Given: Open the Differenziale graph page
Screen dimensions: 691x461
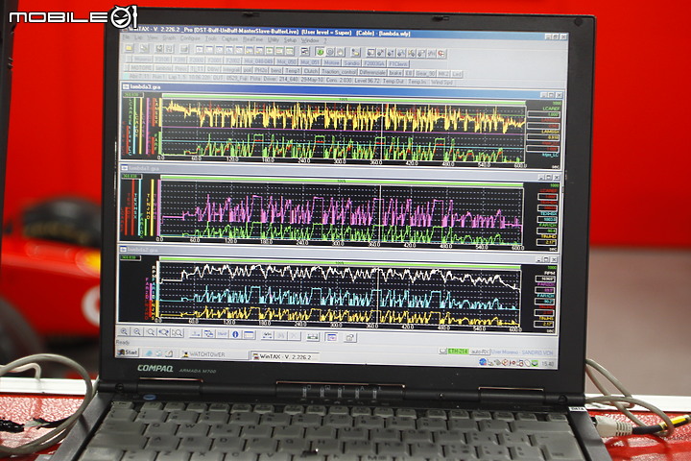Looking at the screenshot, I should coord(372,72).
